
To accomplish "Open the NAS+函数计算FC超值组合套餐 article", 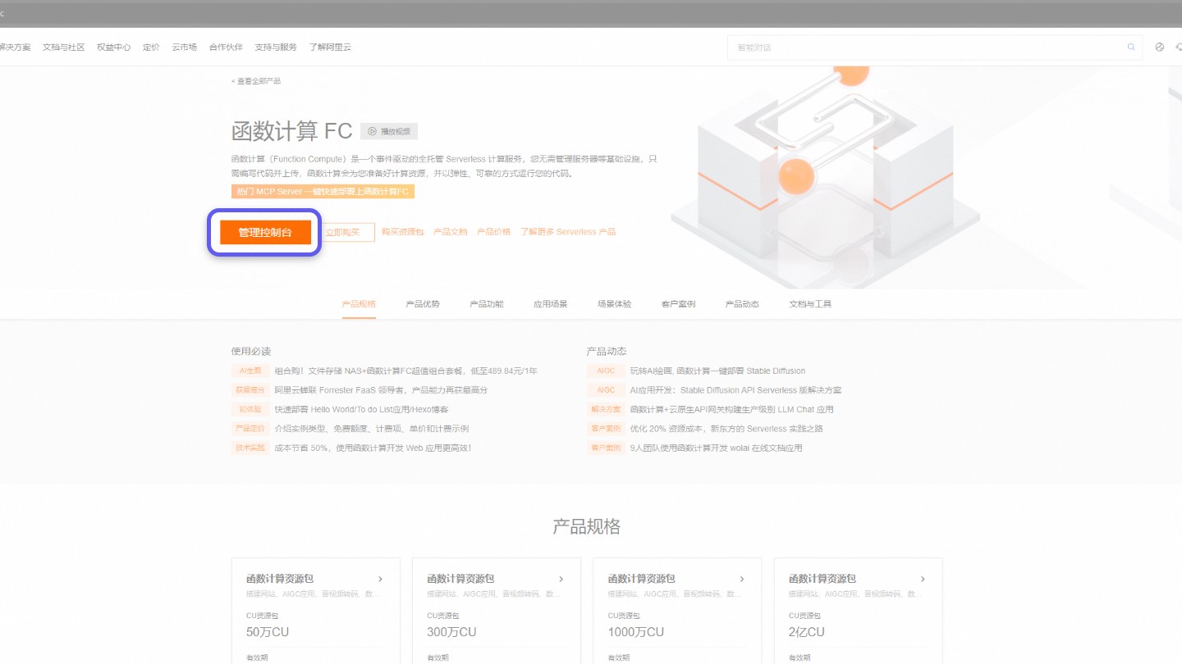I will 406,371.
